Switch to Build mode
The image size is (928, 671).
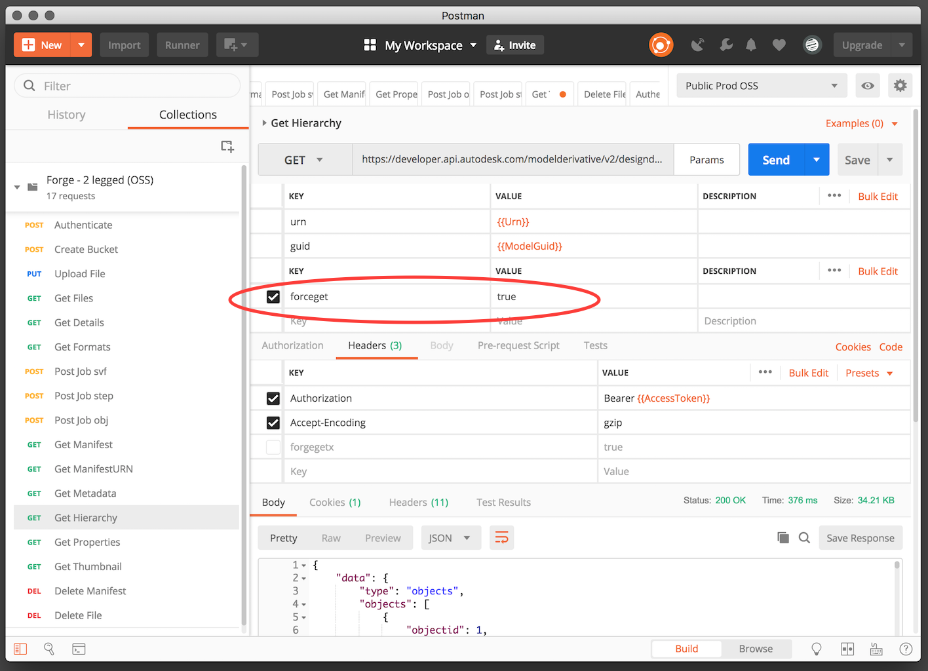pos(686,649)
